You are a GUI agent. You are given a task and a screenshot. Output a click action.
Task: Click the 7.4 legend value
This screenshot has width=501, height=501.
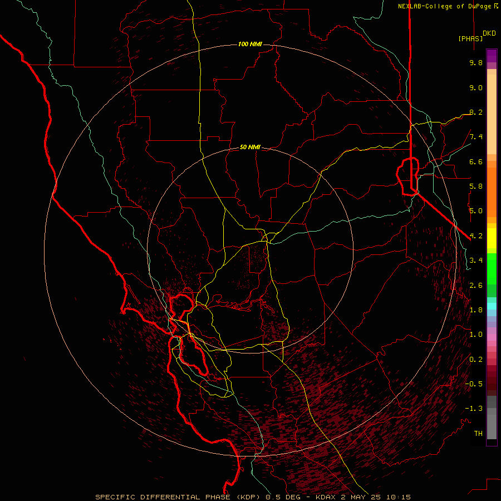click(x=476, y=137)
